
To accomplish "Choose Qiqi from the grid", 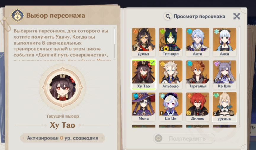I will click(x=171, y=107).
